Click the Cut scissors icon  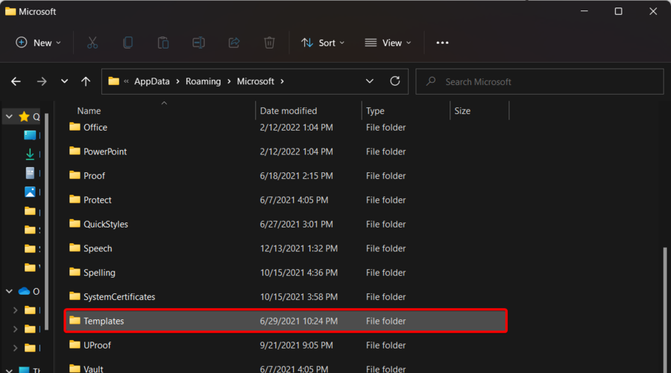92,43
